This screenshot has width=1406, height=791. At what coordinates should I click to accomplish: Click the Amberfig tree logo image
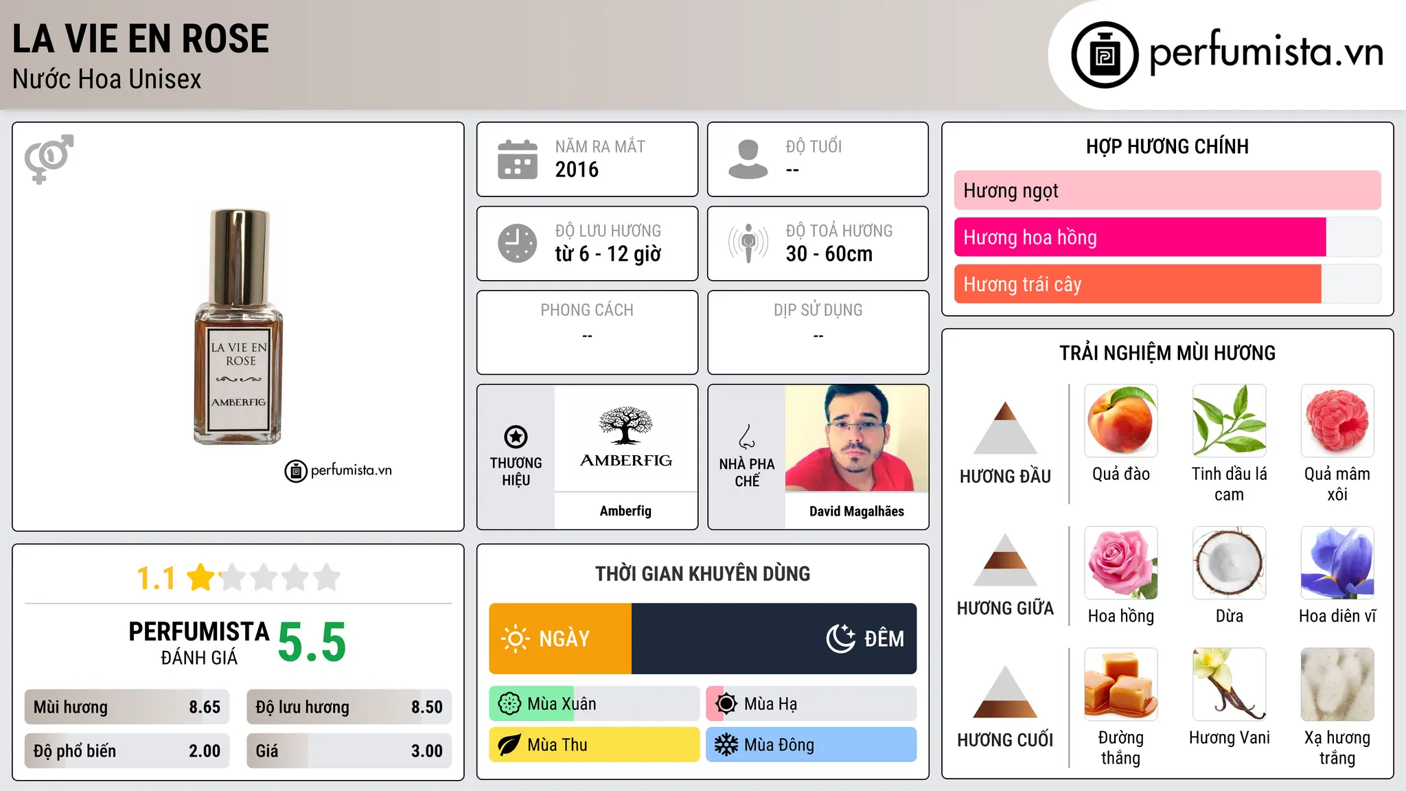pyautogui.click(x=625, y=438)
